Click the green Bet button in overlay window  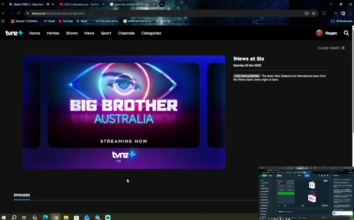coord(286,193)
